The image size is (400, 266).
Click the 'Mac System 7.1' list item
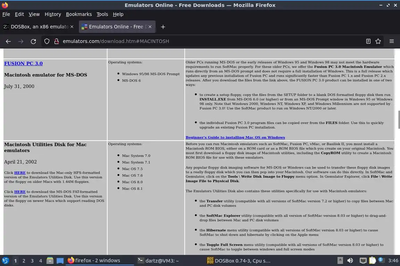pos(136,162)
